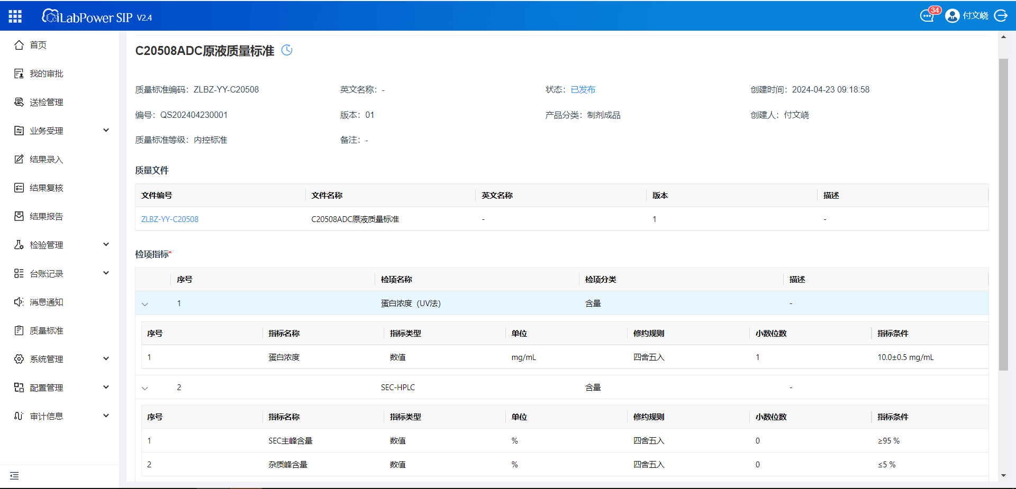
Task: Click the SEC主峰含量 indicator name
Action: click(291, 441)
